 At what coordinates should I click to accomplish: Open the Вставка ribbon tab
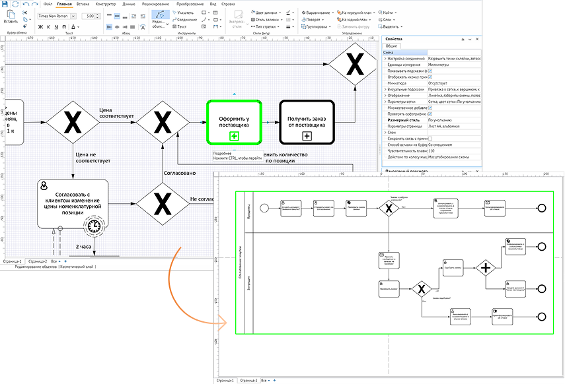pyautogui.click(x=83, y=4)
